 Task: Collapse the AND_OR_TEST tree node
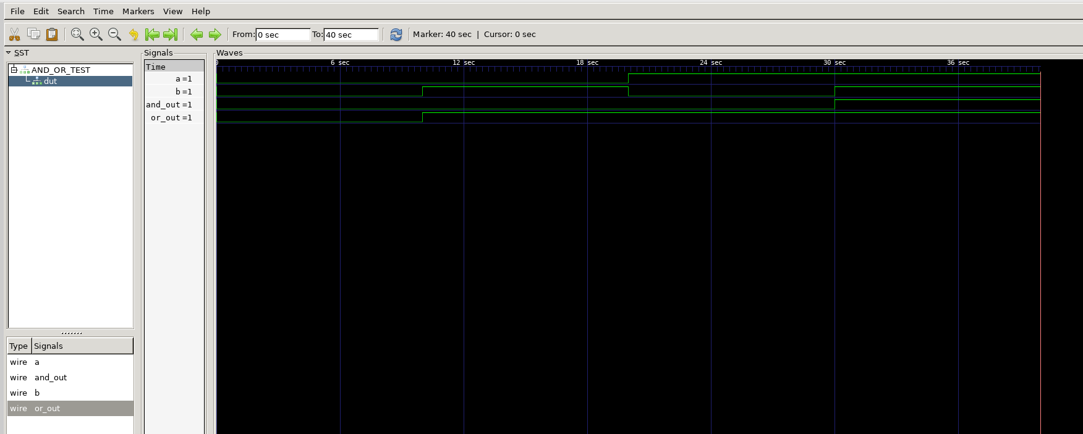click(14, 70)
